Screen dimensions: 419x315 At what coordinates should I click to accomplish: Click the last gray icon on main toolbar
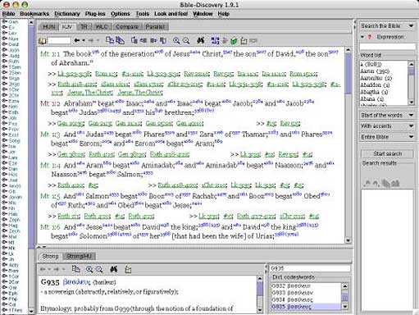(253, 40)
